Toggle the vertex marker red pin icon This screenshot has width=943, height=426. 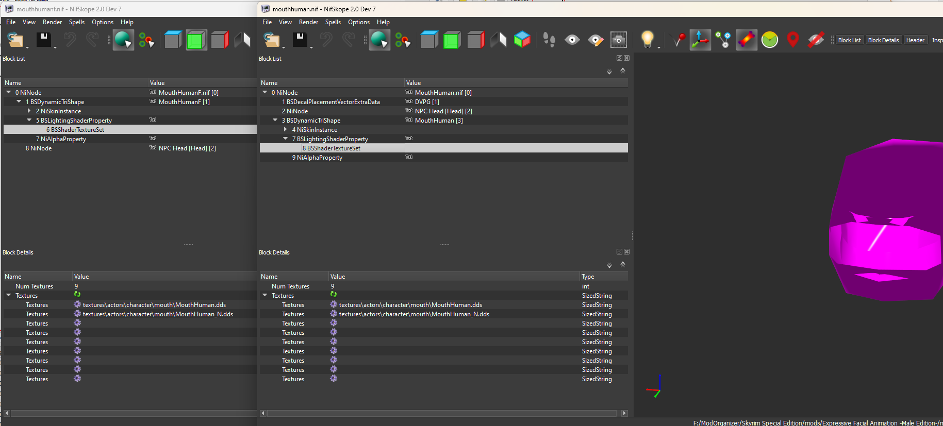677,40
